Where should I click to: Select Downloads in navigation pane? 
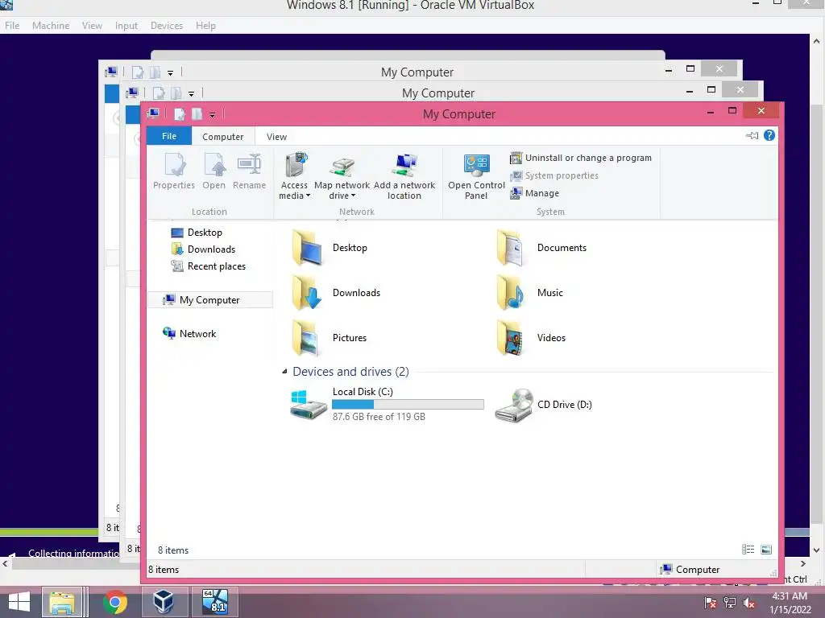pyautogui.click(x=204, y=249)
